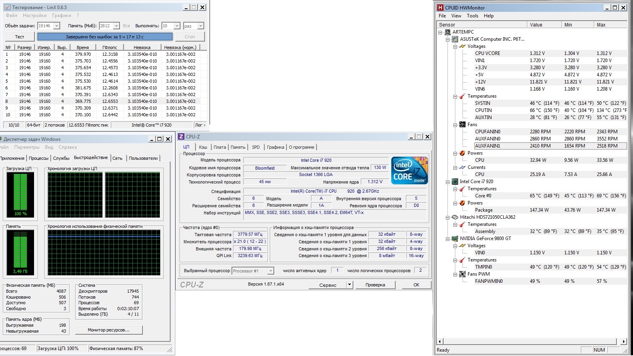
Task: Click the red H icon in HWMonitor title bar
Action: pos(440,8)
